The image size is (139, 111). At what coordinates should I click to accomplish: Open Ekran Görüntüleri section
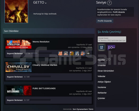[106, 71]
